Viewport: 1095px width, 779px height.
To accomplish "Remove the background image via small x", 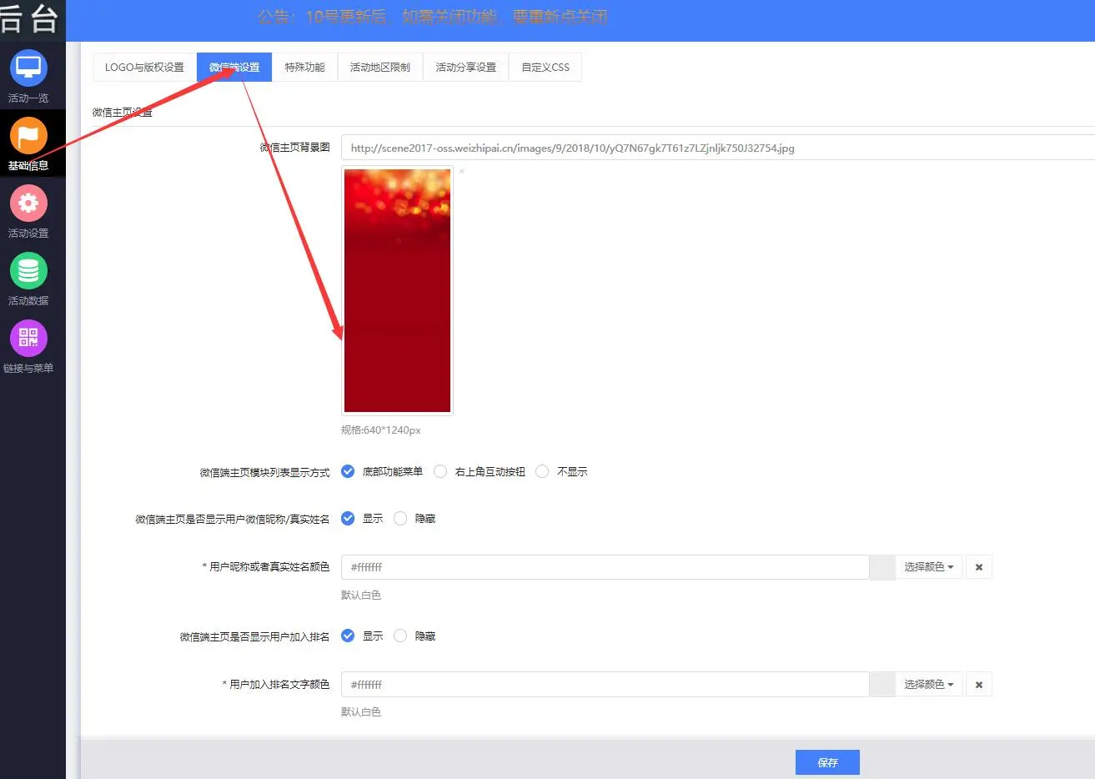I will [462, 172].
